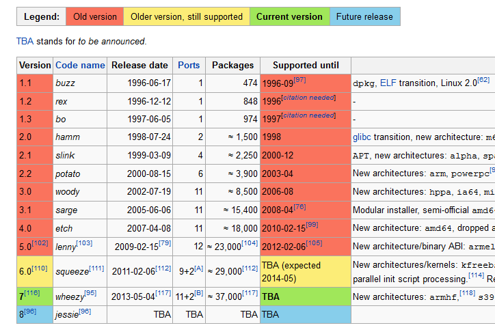Open citation 117 next to 2013-05-04
This screenshot has width=495, height=332.
tap(163, 293)
